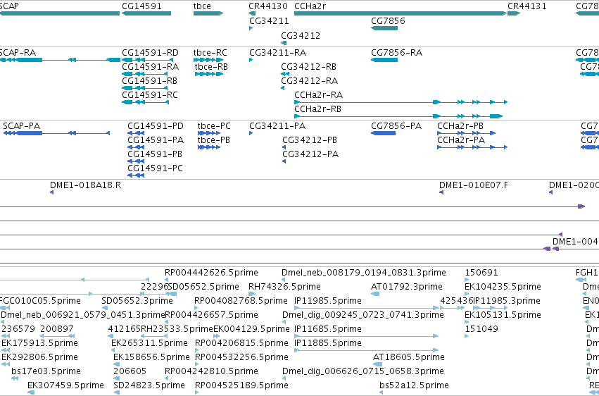Click the IP11985.5prime EST label
The width and height of the screenshot is (599, 396).
point(328,300)
